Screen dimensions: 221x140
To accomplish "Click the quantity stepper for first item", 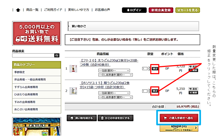I will click(x=149, y=69).
